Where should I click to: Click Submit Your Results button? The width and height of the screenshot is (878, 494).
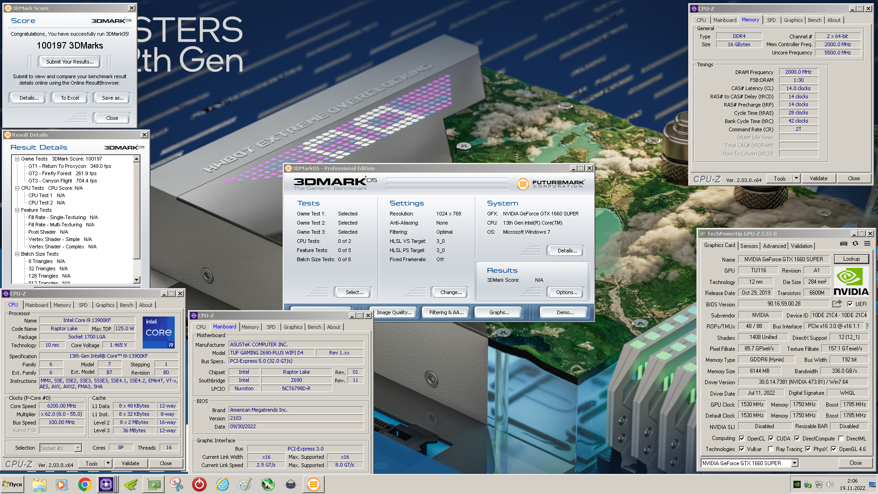70,62
